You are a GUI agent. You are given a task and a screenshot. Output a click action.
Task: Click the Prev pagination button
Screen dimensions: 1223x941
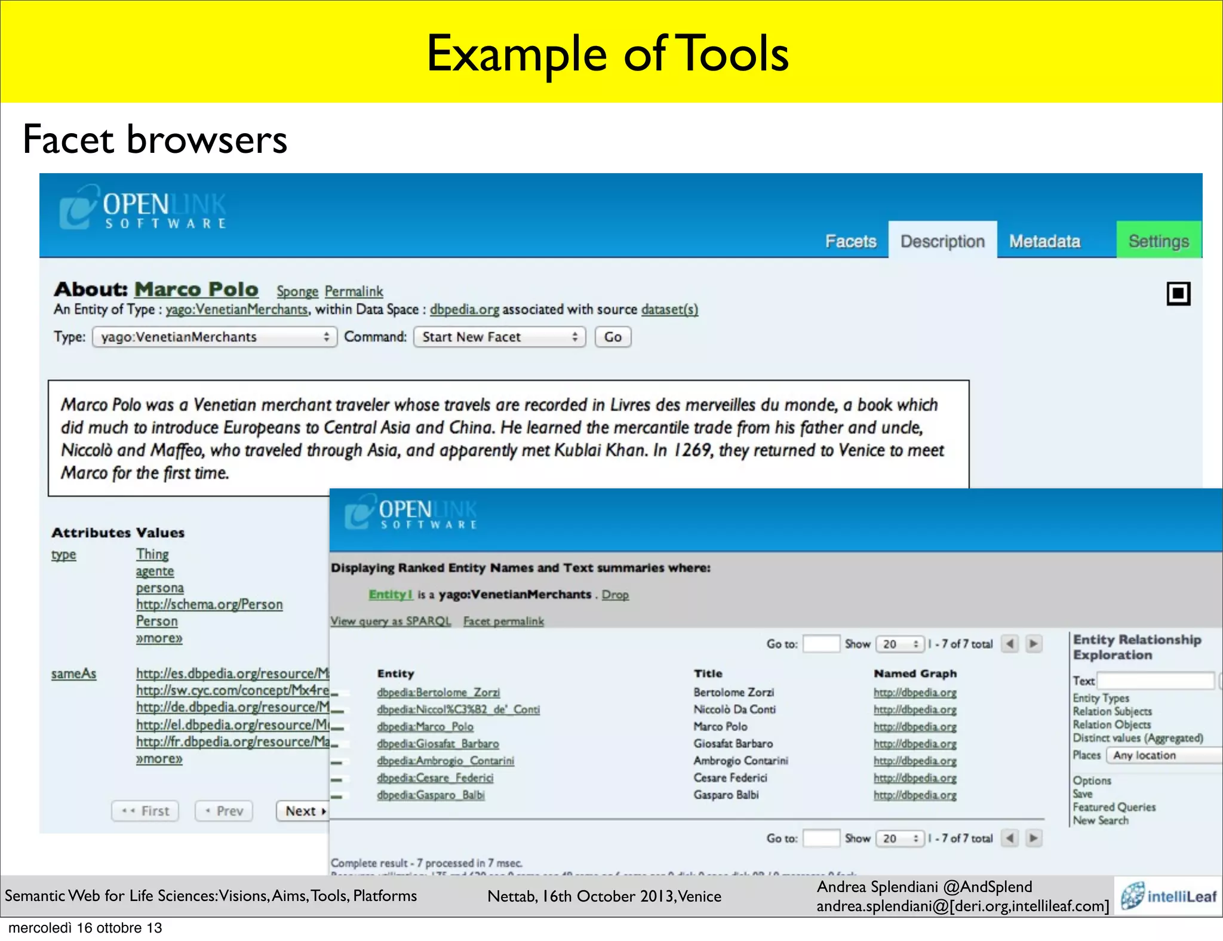tap(224, 811)
